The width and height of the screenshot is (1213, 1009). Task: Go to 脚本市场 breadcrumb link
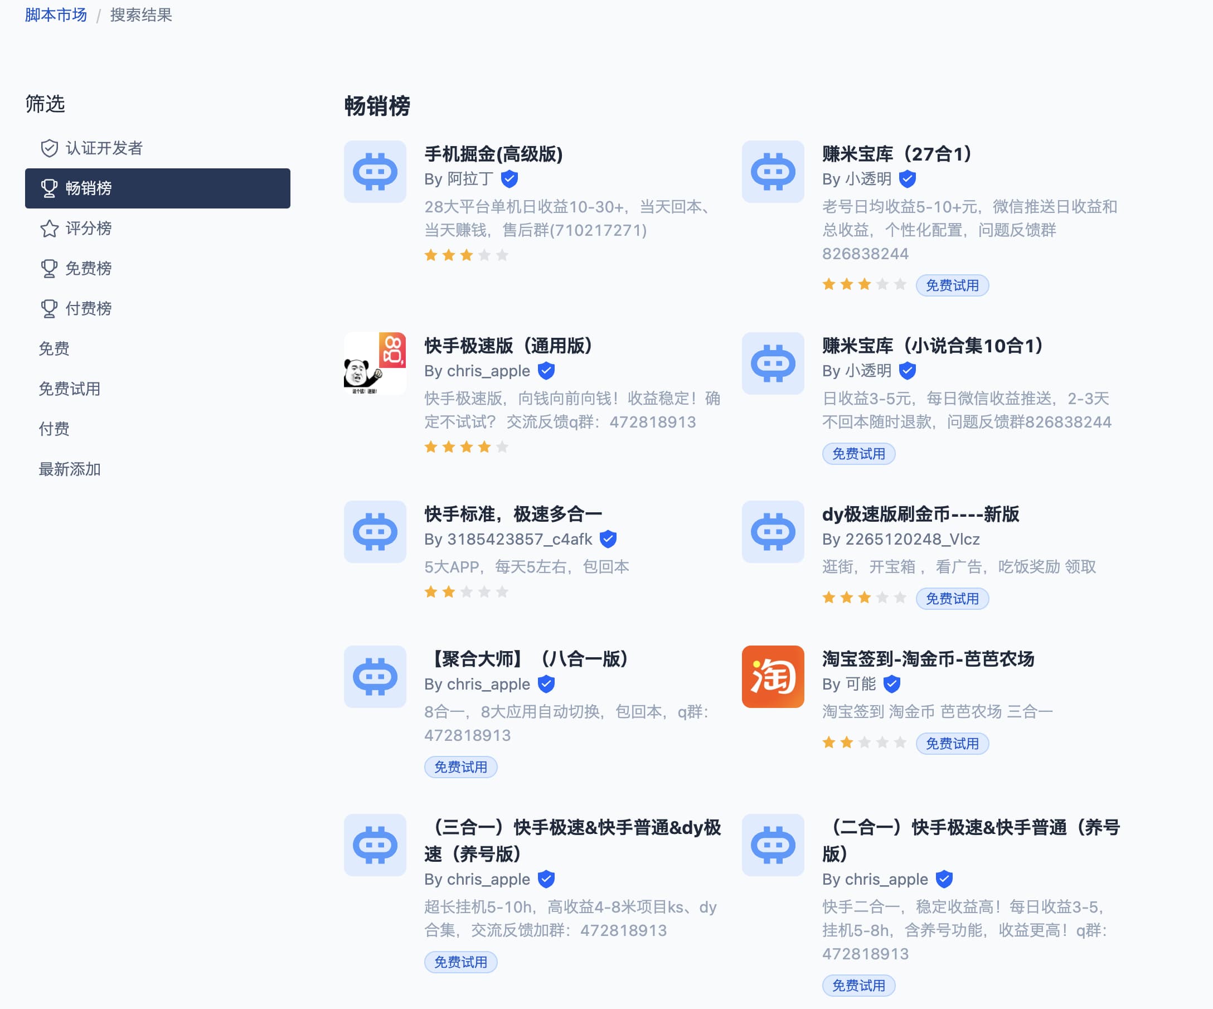[x=55, y=15]
